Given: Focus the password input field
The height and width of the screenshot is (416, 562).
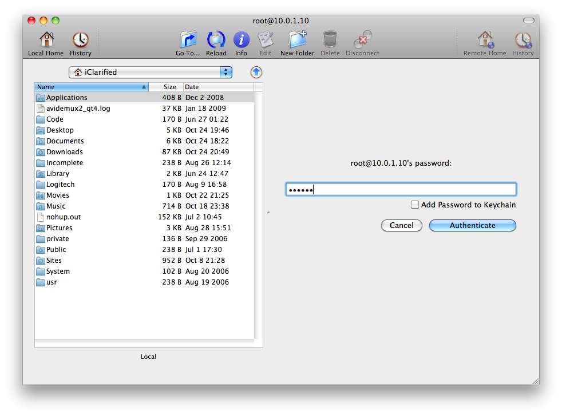Looking at the screenshot, I should pos(401,190).
